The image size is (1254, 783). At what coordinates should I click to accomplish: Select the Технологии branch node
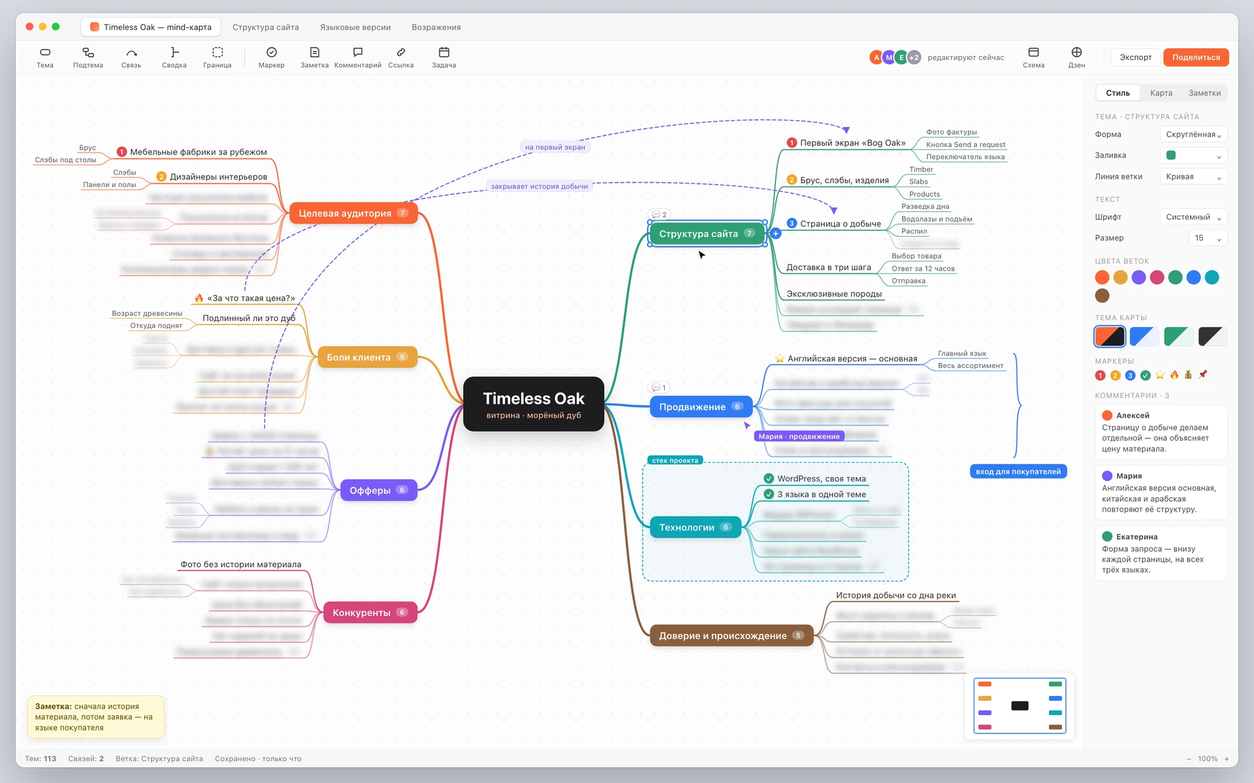695,527
